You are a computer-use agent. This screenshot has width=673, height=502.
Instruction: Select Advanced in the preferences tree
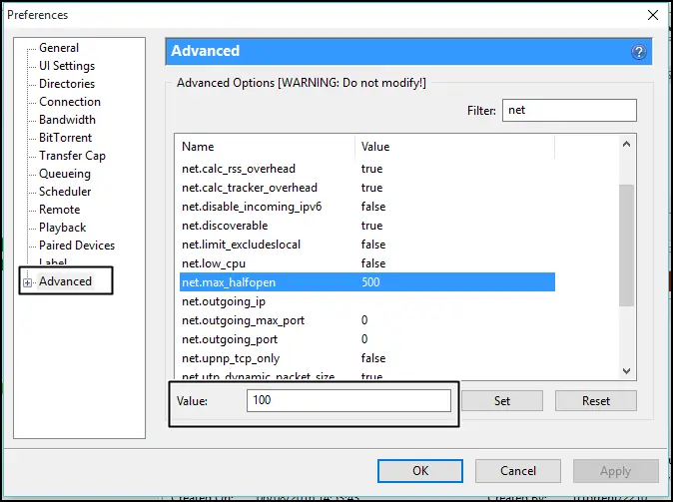coord(65,281)
